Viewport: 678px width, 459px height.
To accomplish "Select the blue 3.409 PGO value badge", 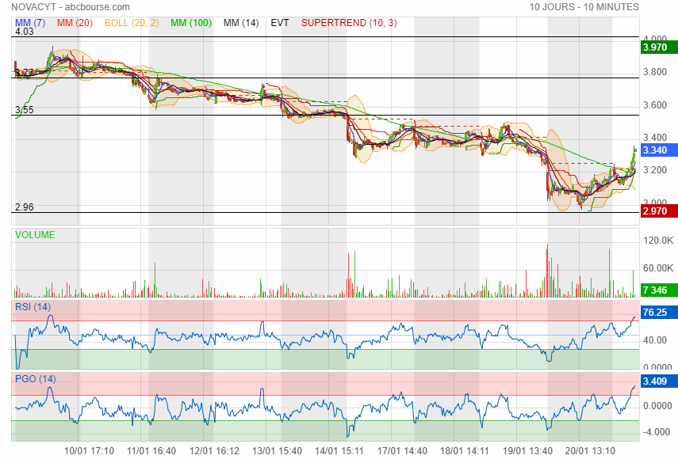I will [x=659, y=381].
